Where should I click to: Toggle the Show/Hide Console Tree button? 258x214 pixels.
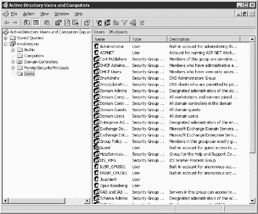click(35, 23)
